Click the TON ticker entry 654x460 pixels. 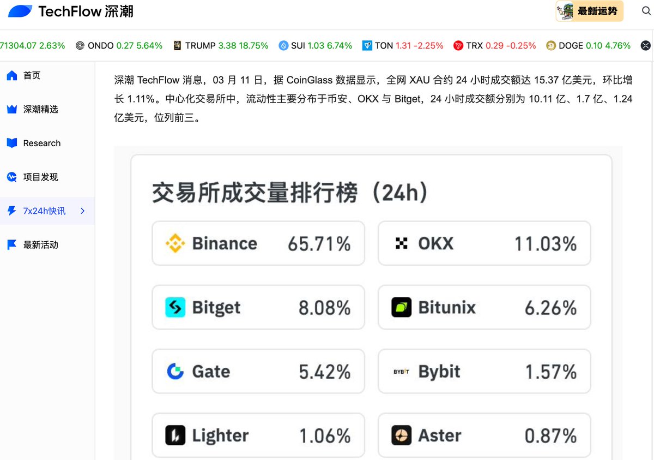403,46
